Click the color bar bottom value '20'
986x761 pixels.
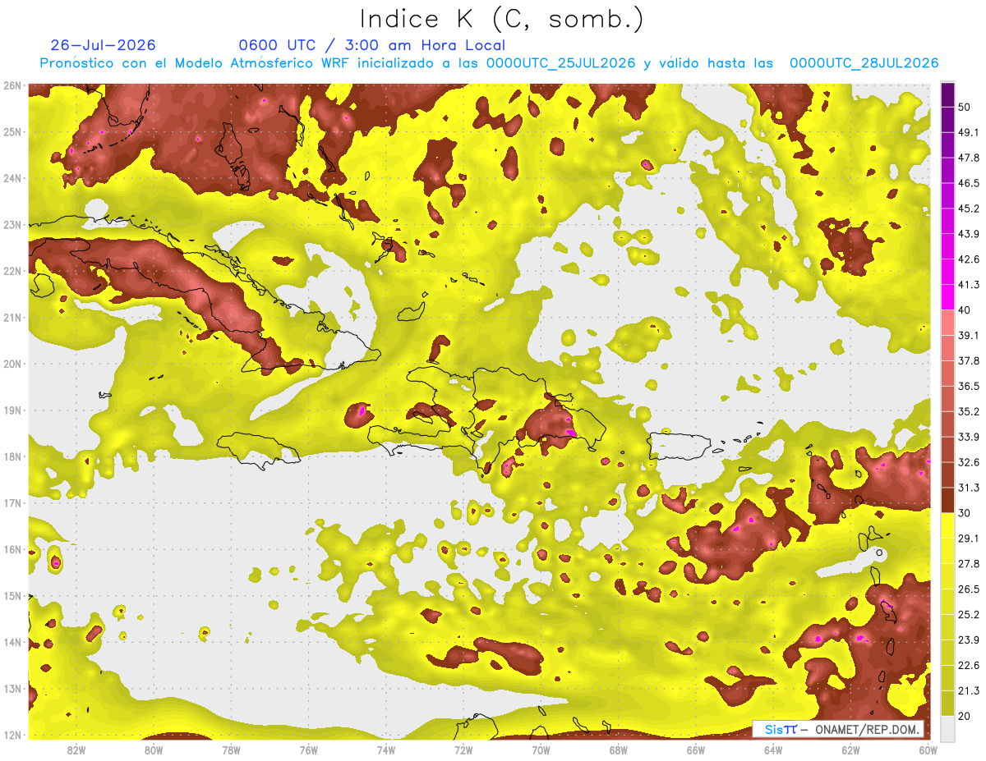(965, 715)
